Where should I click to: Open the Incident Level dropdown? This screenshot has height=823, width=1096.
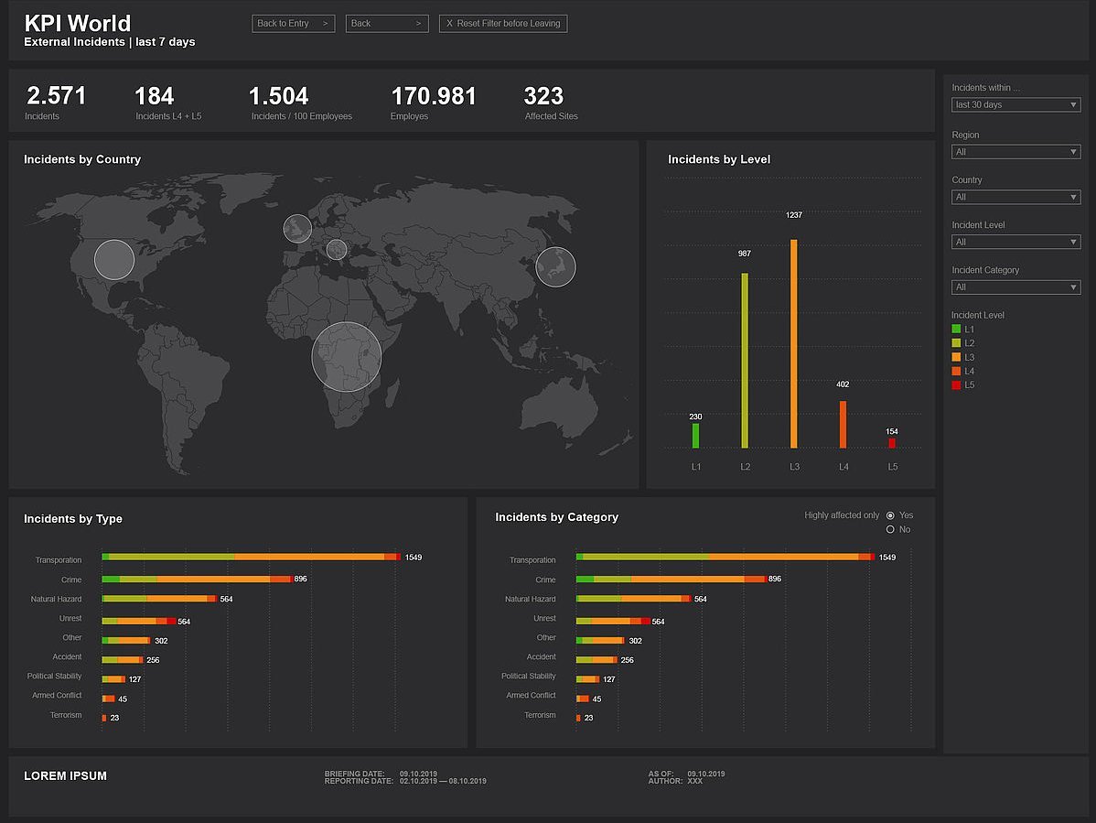pos(1015,242)
